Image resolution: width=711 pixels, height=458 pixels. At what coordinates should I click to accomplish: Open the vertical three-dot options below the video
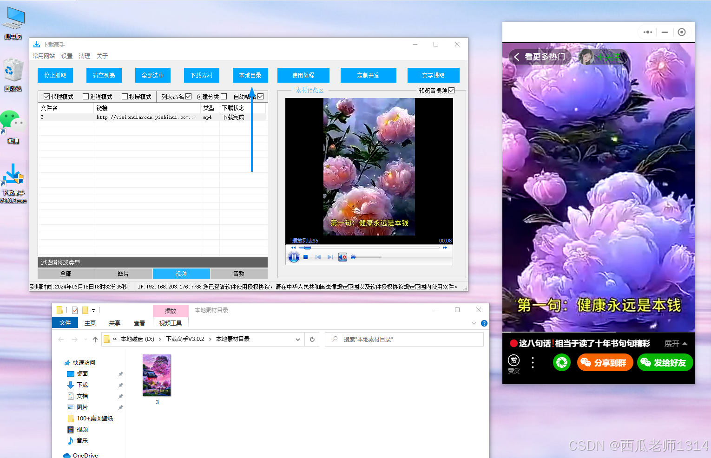(x=533, y=363)
